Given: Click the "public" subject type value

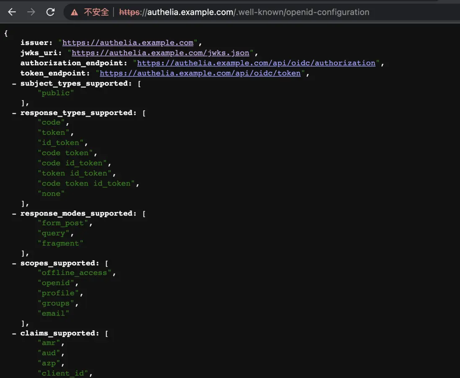Looking at the screenshot, I should [x=56, y=93].
